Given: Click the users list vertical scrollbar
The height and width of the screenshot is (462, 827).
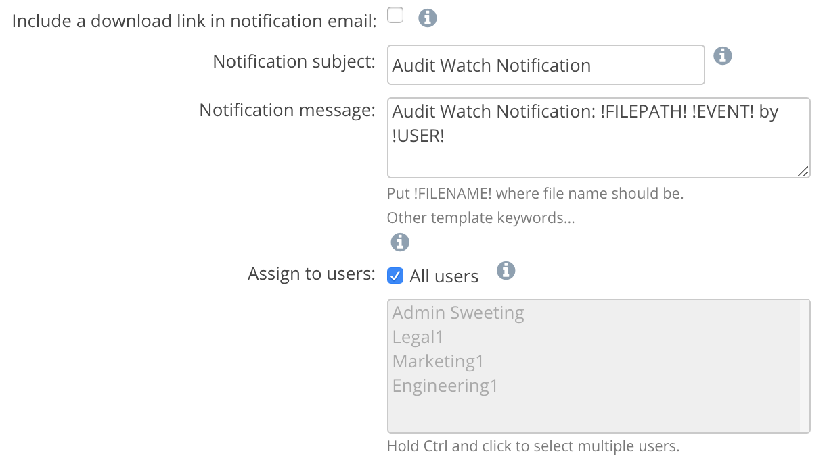Looking at the screenshot, I should 804,365.
